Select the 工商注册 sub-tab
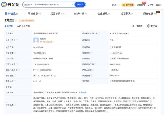The image size is (164, 115). coord(9,26)
